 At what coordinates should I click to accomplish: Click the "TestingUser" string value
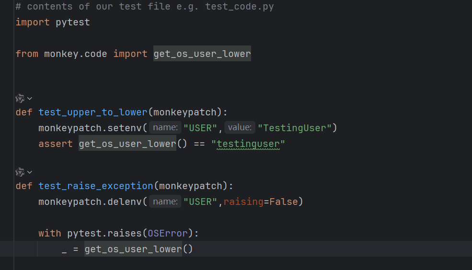(295, 128)
